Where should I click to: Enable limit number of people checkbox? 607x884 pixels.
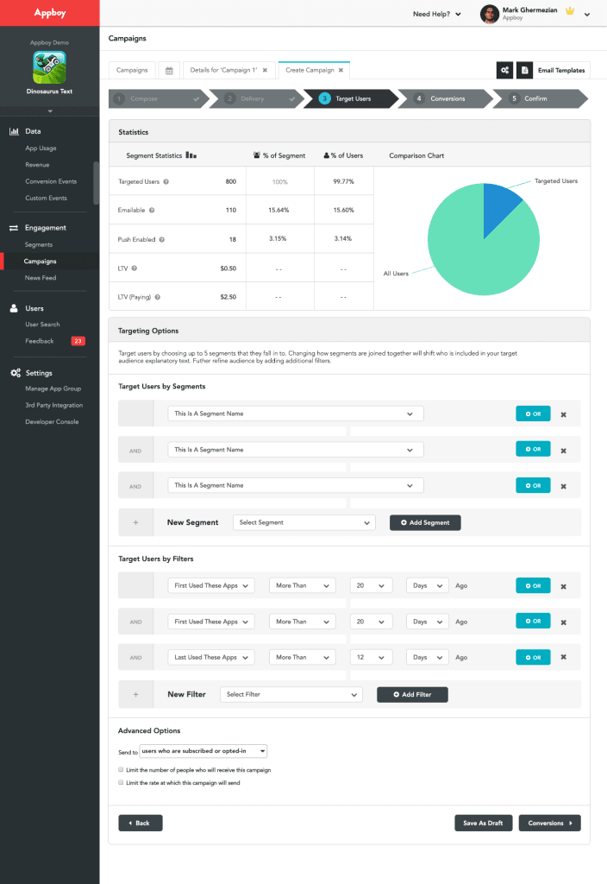(121, 769)
